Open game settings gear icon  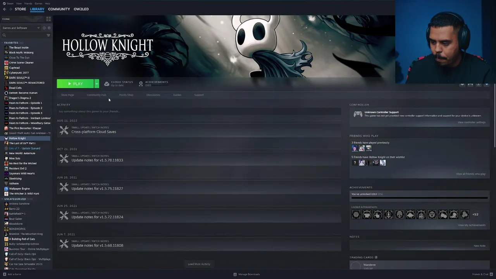click(462, 84)
